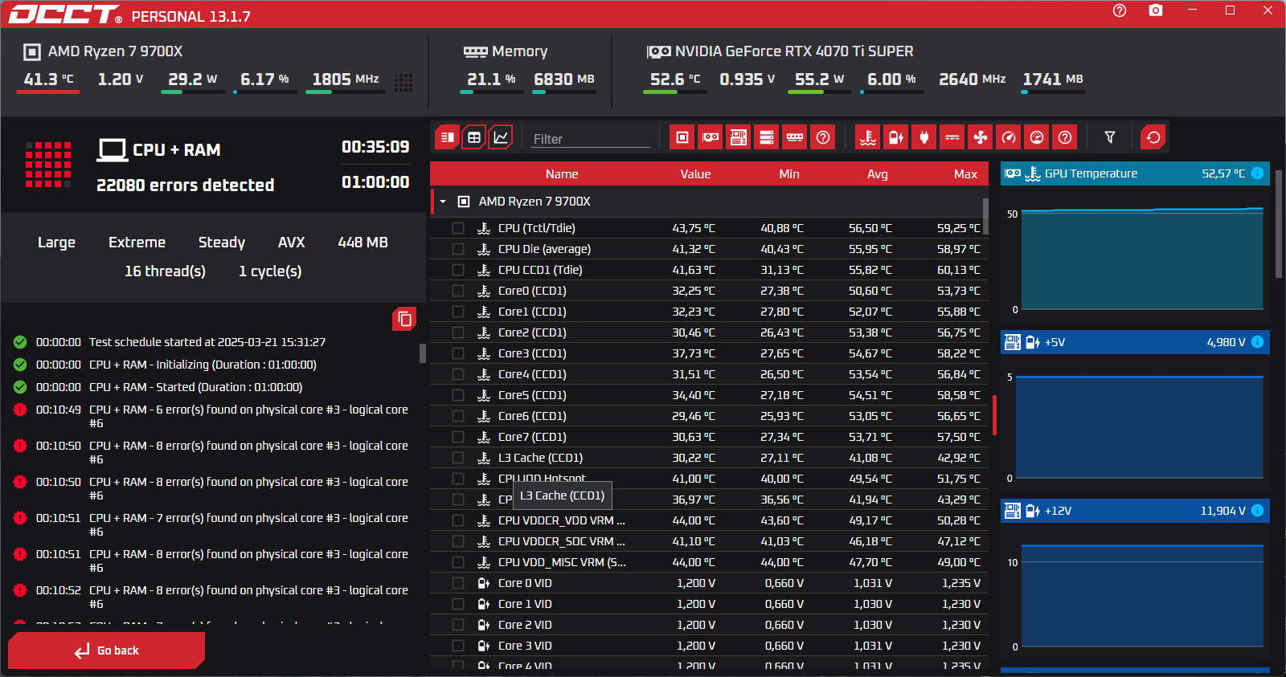Screen dimensions: 1286x677
Task: Toggle the graphics card hardware filter icon
Action: [711, 137]
